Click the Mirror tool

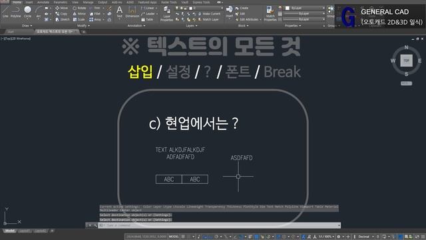(x=79, y=14)
